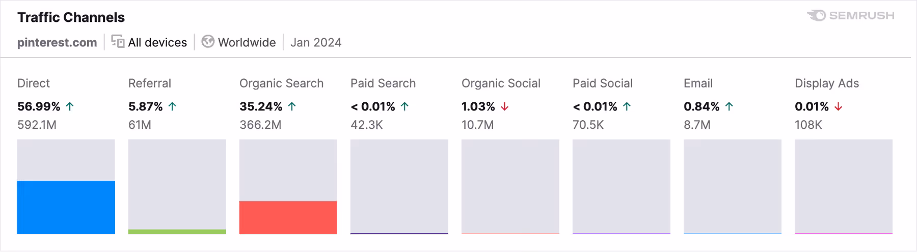This screenshot has height=252, width=917.
Task: Click the Direct traffic up arrow
Action: click(70, 106)
